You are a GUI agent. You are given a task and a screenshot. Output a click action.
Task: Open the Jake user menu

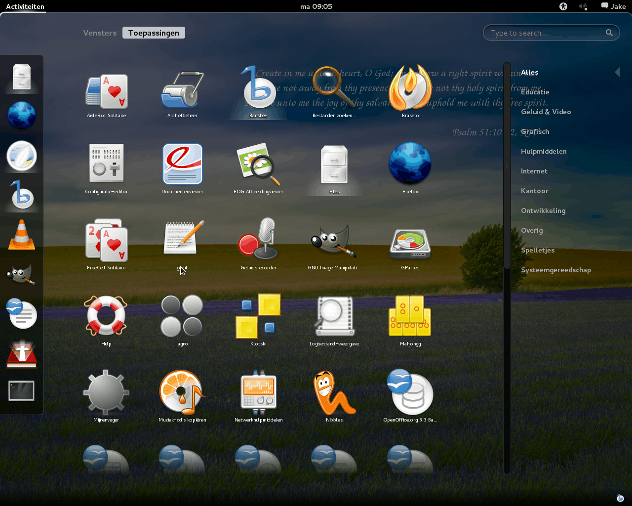pyautogui.click(x=613, y=6)
